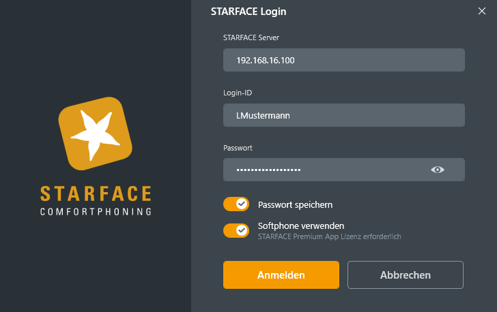Click the Anmelden button
This screenshot has width=497, height=312.
pos(281,275)
